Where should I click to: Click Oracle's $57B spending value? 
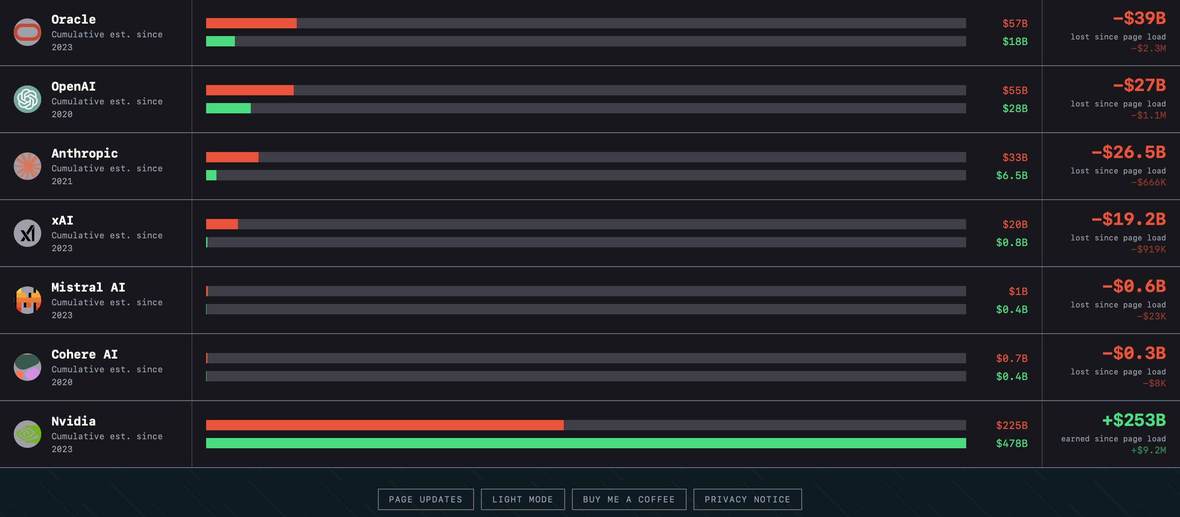(1015, 23)
